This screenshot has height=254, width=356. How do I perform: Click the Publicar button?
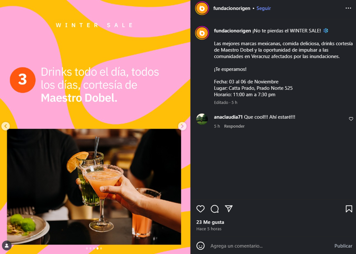click(x=343, y=246)
